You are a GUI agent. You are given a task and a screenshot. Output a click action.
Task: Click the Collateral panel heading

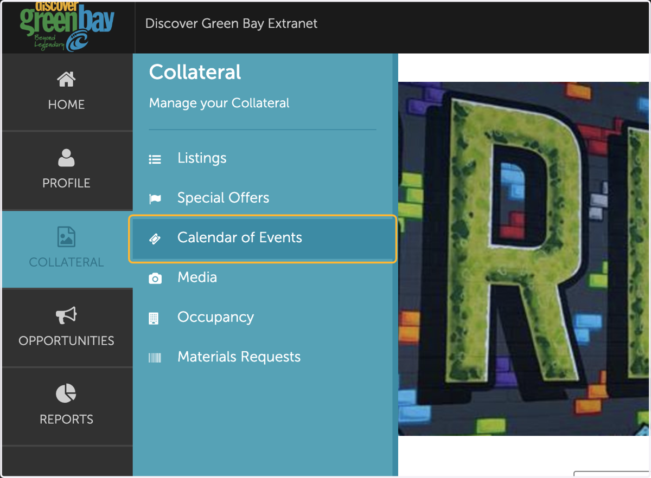coord(195,72)
